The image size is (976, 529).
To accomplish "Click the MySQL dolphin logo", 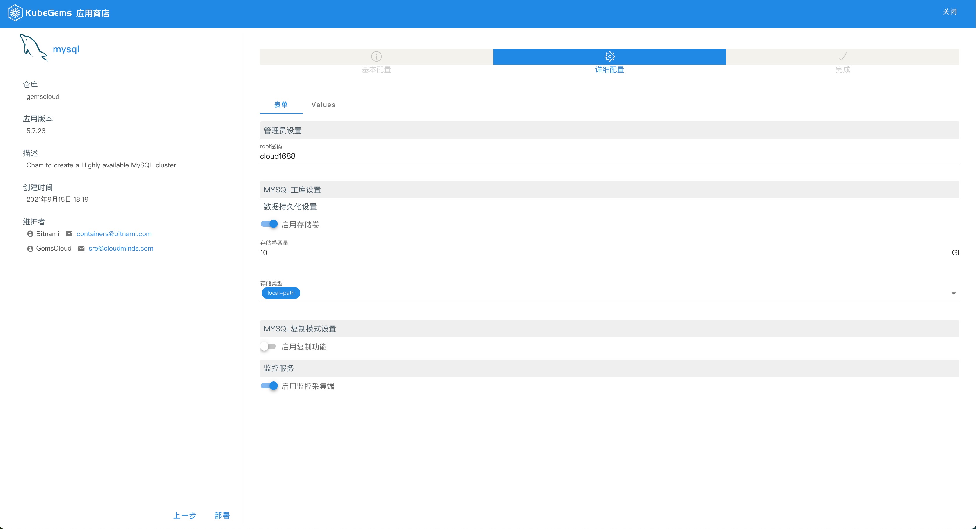I will 33,48.
